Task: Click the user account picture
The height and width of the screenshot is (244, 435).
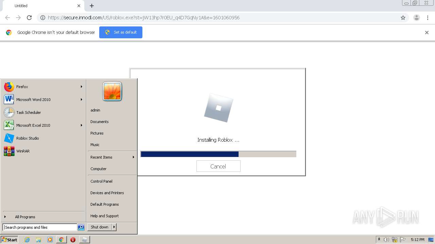Action: click(112, 91)
